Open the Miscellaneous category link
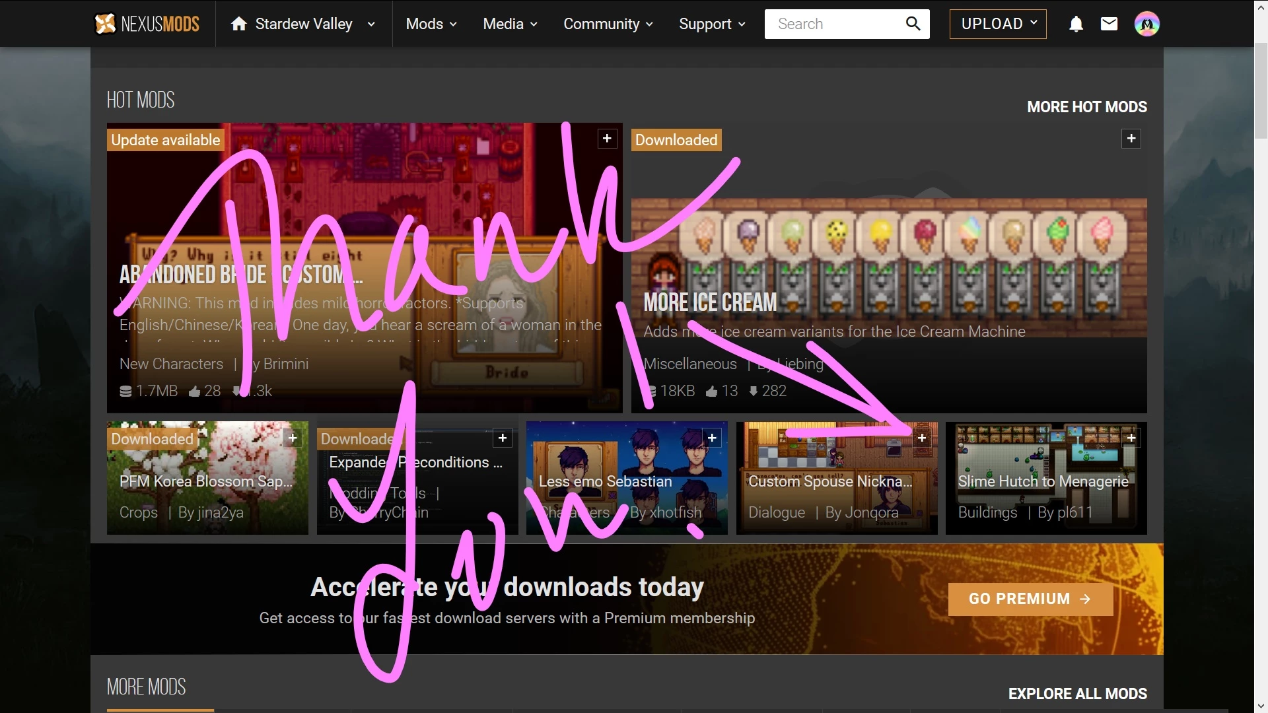The image size is (1268, 713). tap(690, 364)
